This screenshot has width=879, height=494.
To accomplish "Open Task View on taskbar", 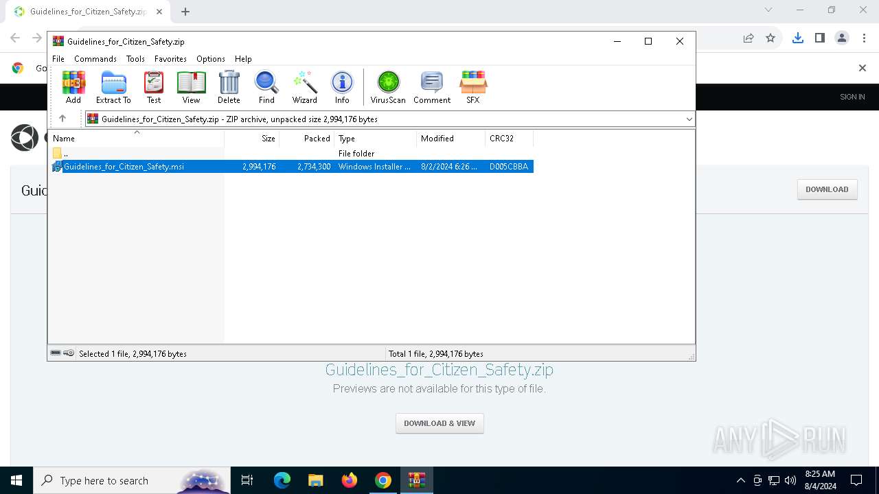I will pyautogui.click(x=247, y=480).
